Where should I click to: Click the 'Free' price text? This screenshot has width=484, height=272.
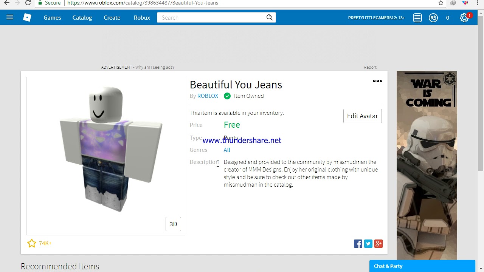pos(232,125)
